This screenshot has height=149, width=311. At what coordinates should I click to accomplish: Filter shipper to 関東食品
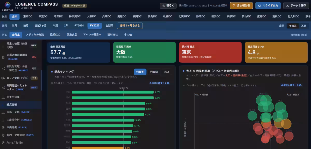tap(72, 34)
